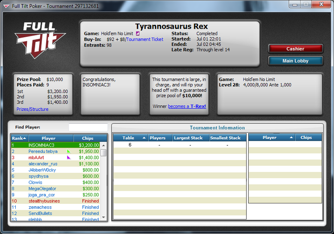Go to the Main Lobby
334x234 pixels.
tap(295, 61)
